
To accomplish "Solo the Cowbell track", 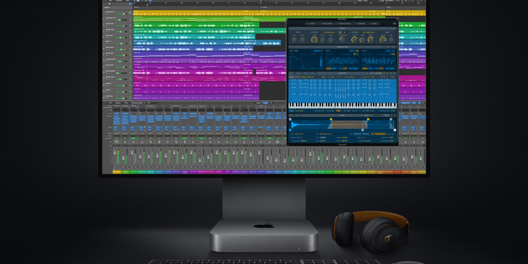I will point(109,85).
